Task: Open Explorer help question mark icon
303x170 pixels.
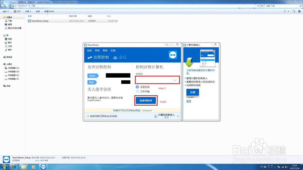Action: click(x=299, y=11)
